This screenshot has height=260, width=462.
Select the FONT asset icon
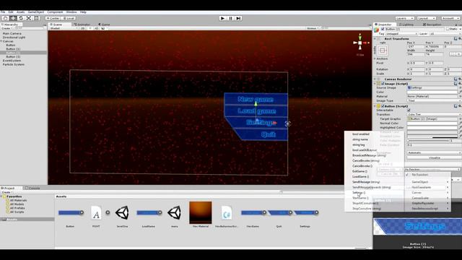coord(96,213)
